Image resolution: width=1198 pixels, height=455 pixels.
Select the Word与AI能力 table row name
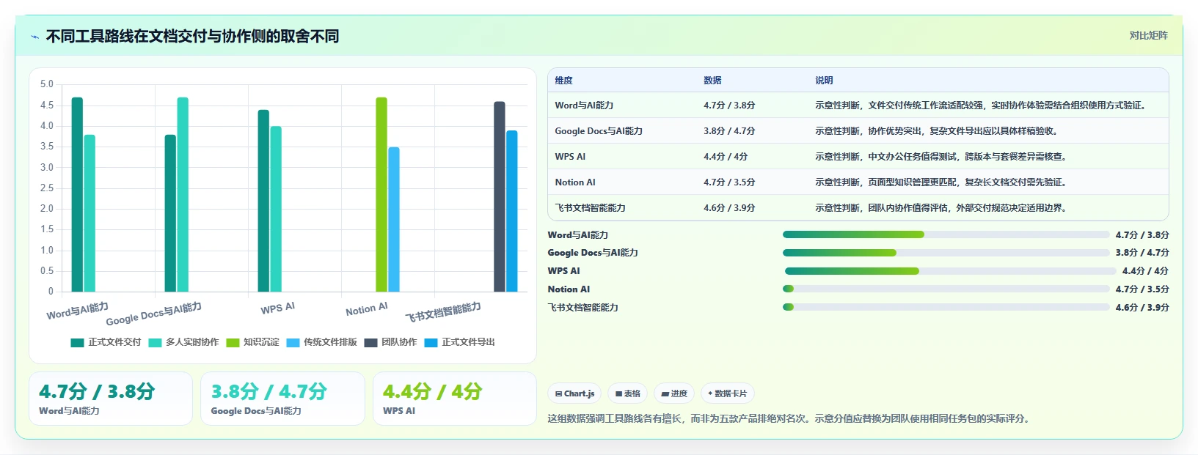tap(584, 106)
